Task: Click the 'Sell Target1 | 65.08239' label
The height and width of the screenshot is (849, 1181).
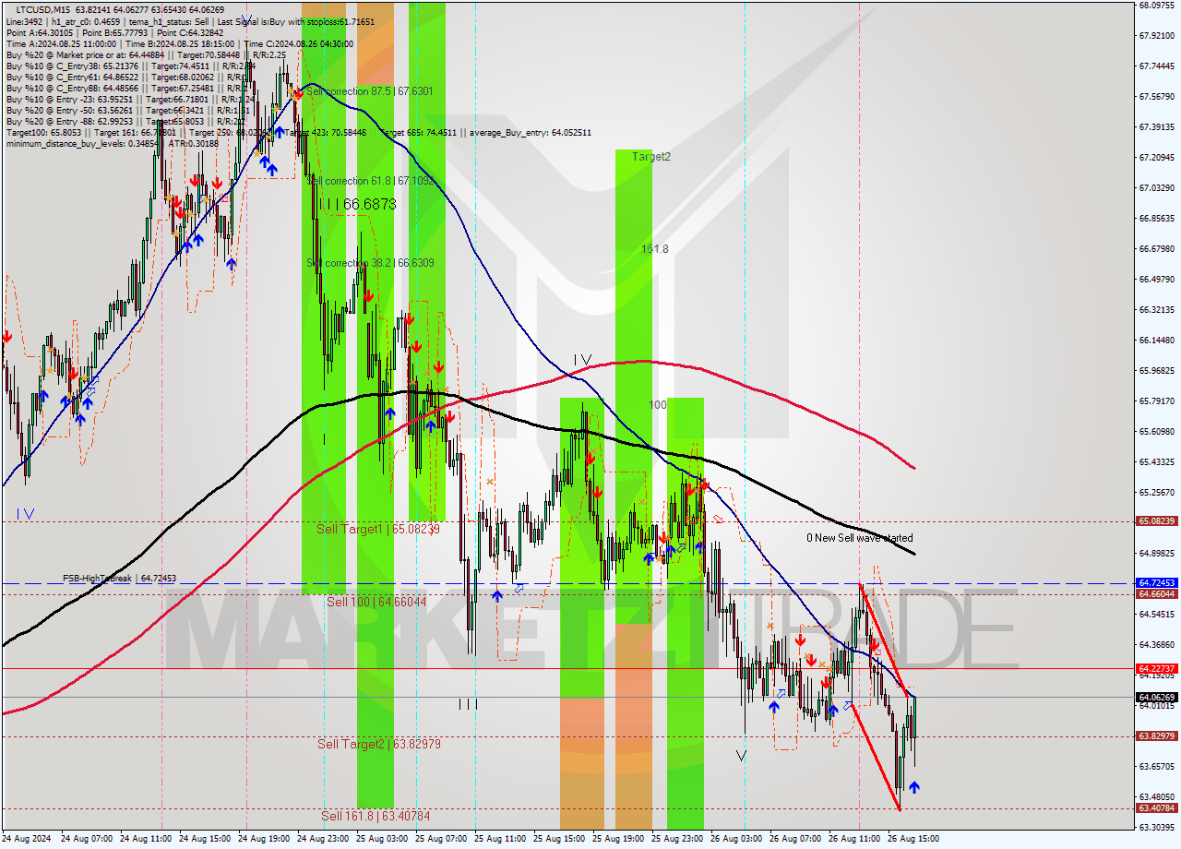Action: (x=377, y=529)
